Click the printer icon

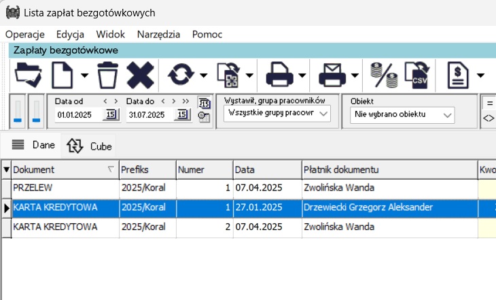279,74
